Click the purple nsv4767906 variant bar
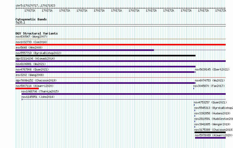Image resolution: width=233 pixels, height=148 pixels. (x=105, y=72)
